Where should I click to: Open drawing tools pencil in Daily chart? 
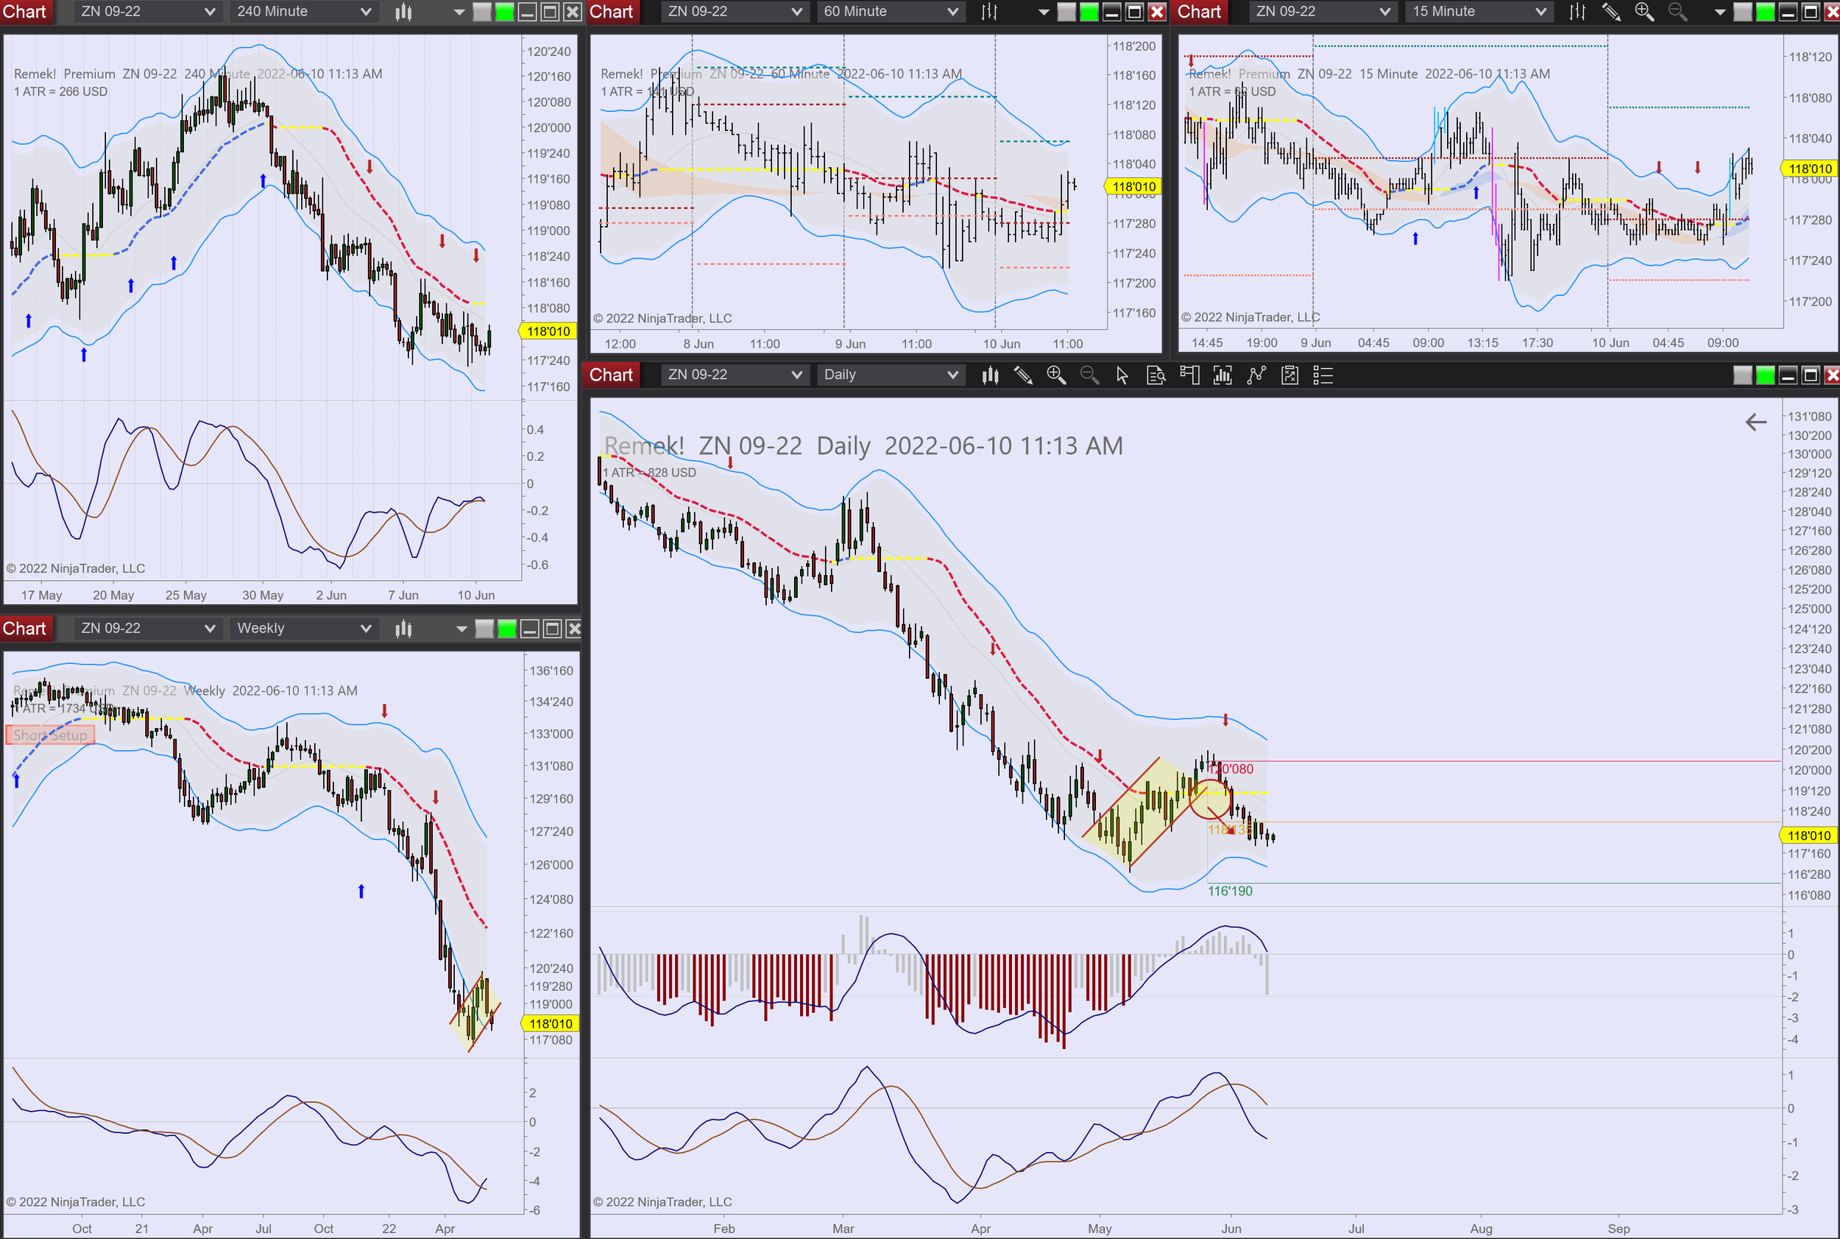pos(1022,375)
